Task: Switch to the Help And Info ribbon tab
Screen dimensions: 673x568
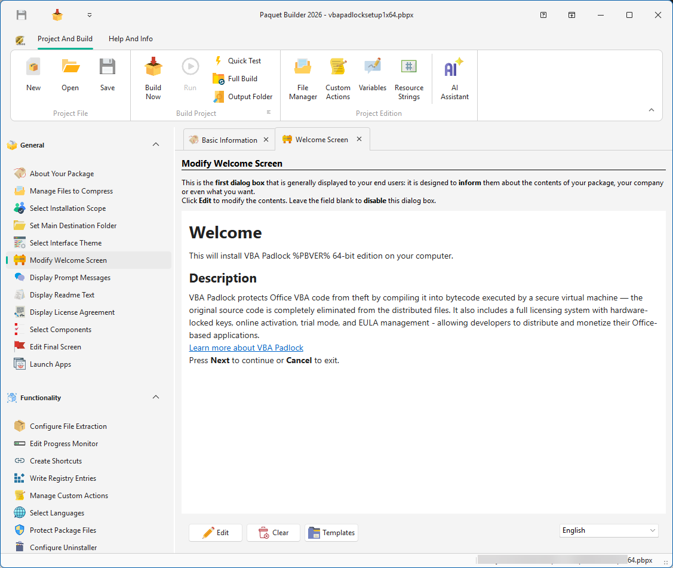Action: pos(131,38)
